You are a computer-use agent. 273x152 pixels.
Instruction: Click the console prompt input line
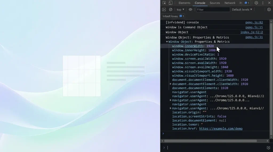(x=216, y=148)
